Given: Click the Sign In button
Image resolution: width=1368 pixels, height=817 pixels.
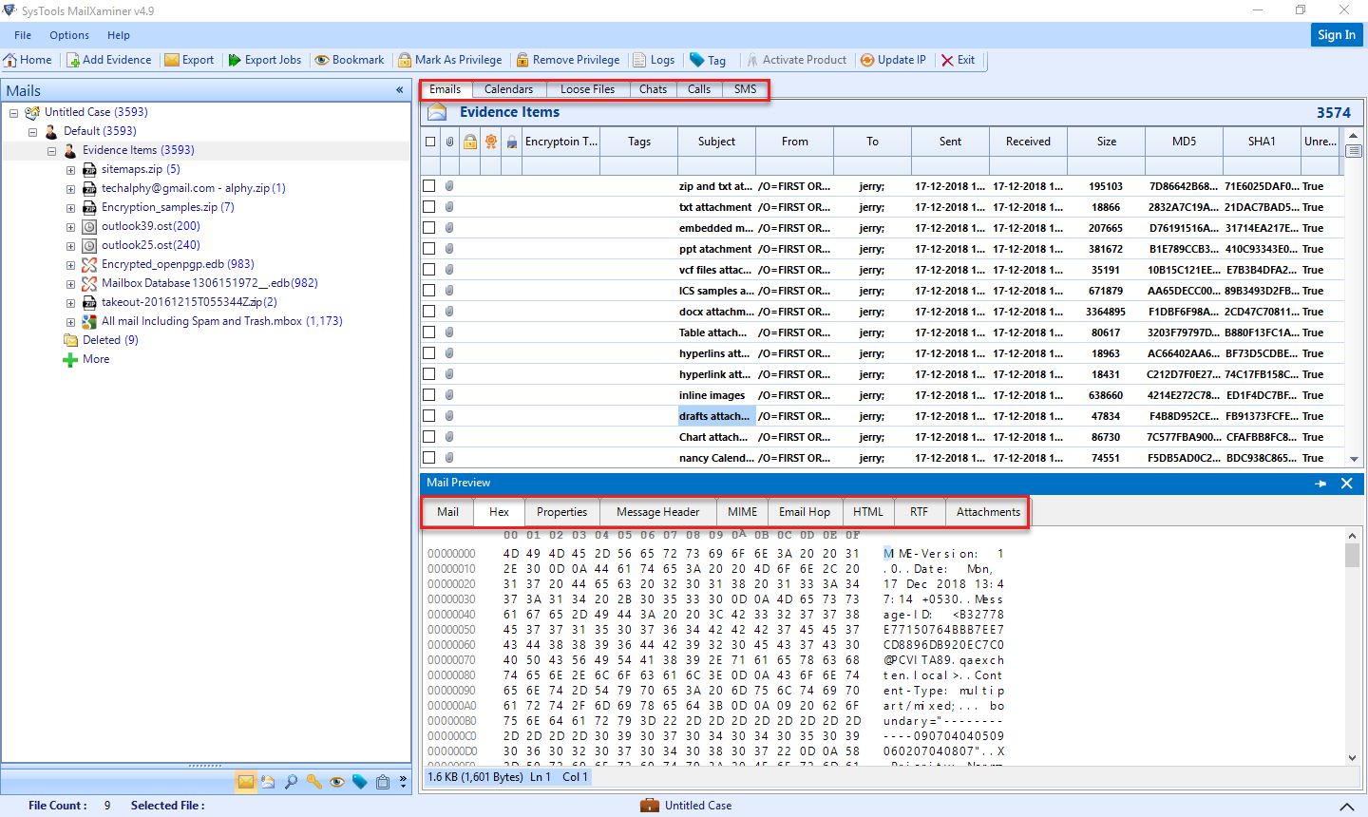Looking at the screenshot, I should [1336, 34].
